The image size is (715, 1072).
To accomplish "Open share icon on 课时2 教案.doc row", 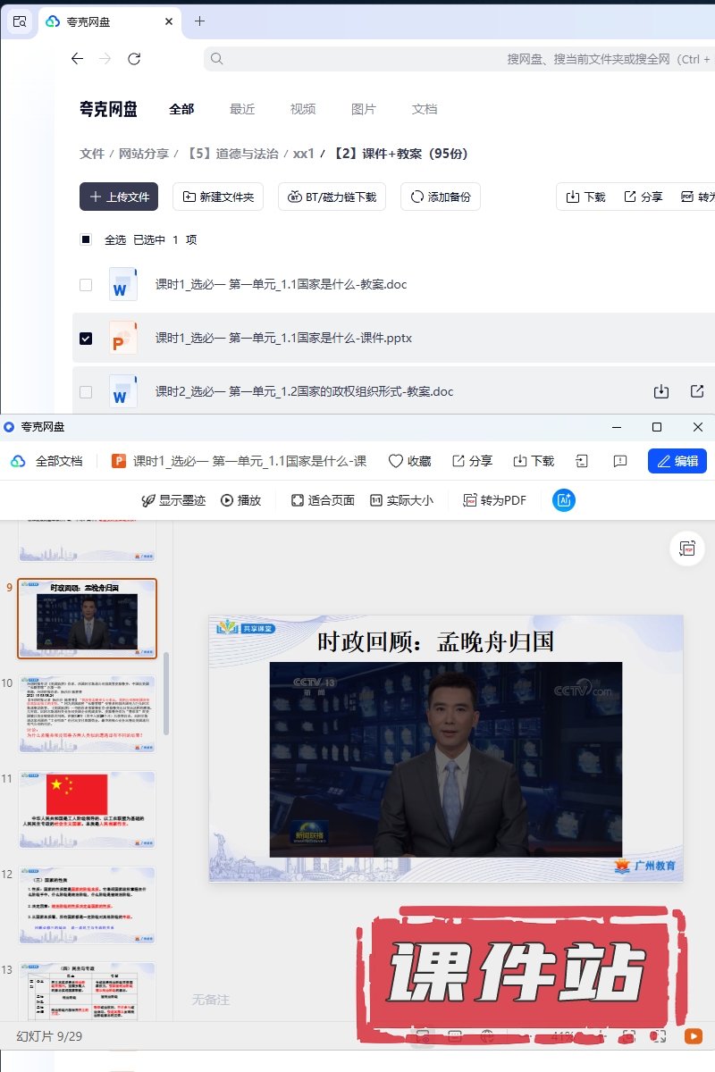I will click(697, 391).
